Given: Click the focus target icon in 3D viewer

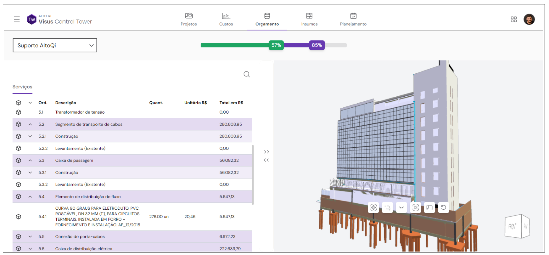Looking at the screenshot, I should [373, 207].
